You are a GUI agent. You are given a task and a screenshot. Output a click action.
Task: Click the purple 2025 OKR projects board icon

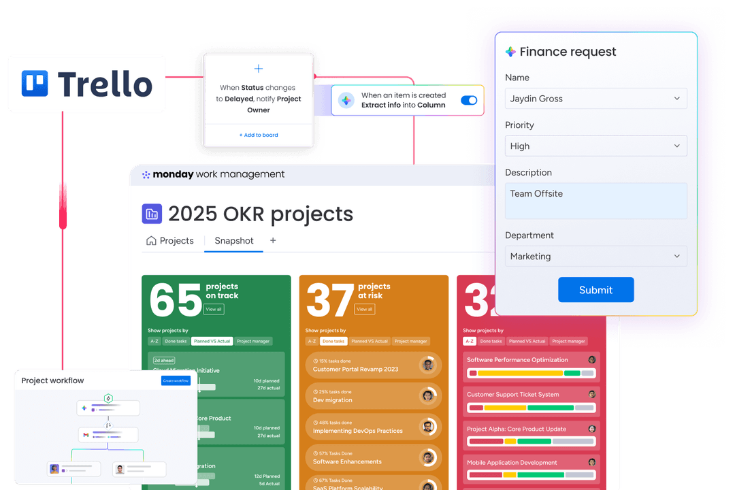coord(152,214)
